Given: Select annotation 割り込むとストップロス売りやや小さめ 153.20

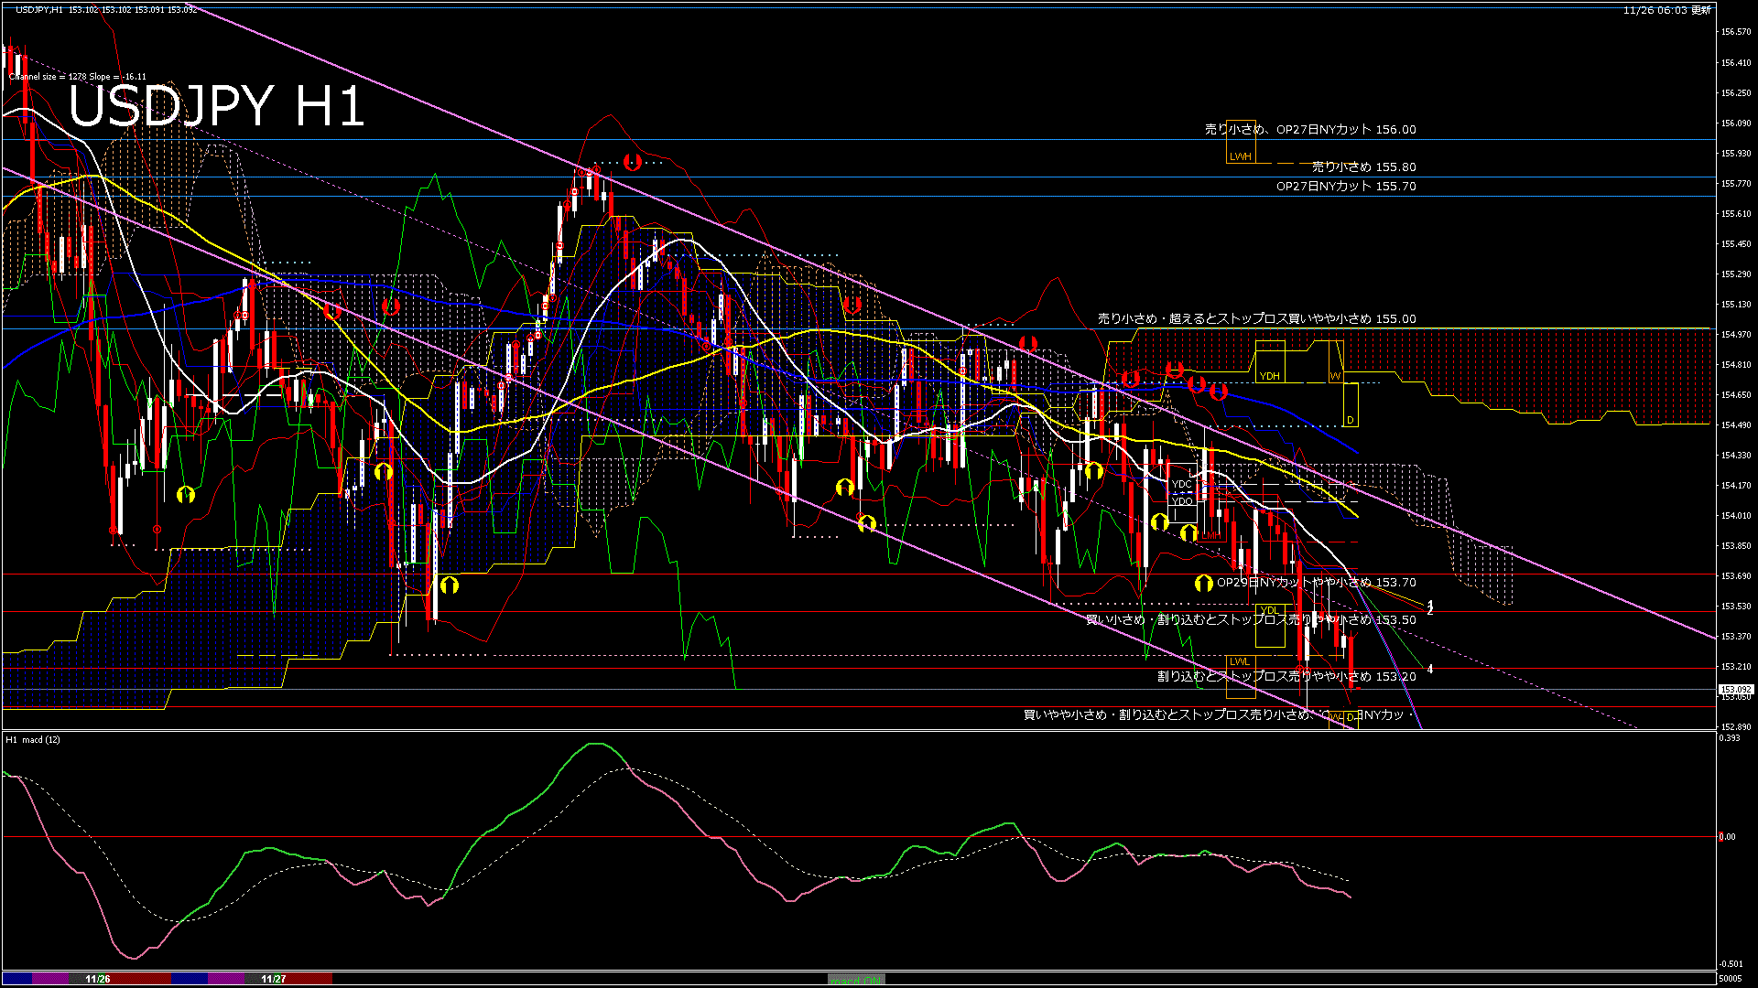Looking at the screenshot, I should point(1286,677).
